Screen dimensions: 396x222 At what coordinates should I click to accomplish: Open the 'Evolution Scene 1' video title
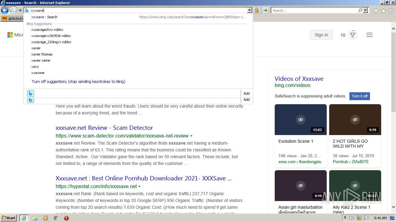296,141
